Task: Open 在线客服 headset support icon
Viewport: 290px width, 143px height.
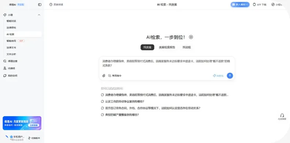Action: (x=282, y=117)
